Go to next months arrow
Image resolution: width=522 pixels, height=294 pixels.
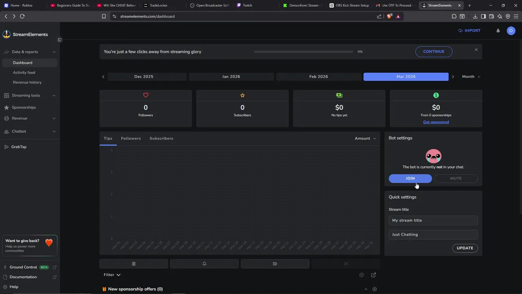453,77
